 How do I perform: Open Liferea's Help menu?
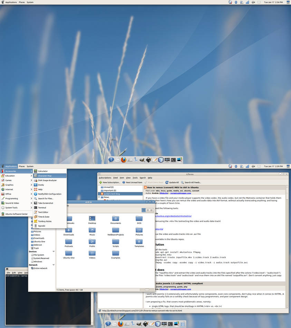[x=150, y=177]
